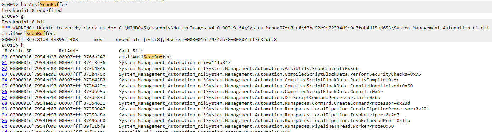Click opcode bytes '48895c2408'

[64, 39]
